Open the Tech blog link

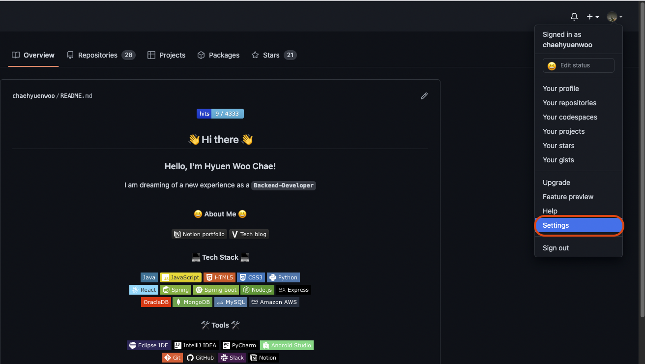(x=249, y=234)
